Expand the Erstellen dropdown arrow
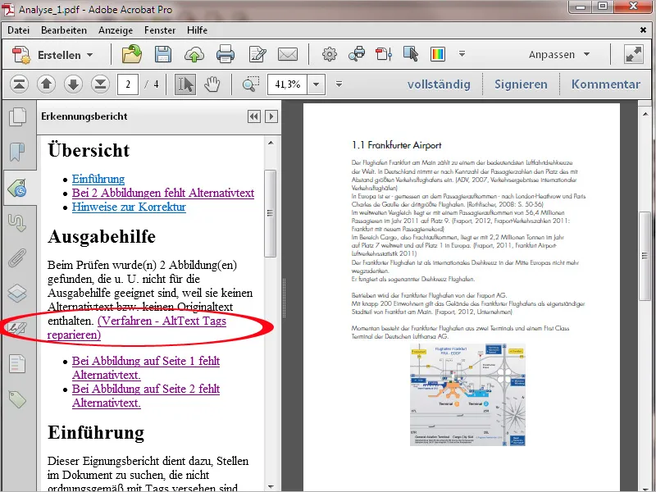The height and width of the screenshot is (492, 656). [89, 55]
